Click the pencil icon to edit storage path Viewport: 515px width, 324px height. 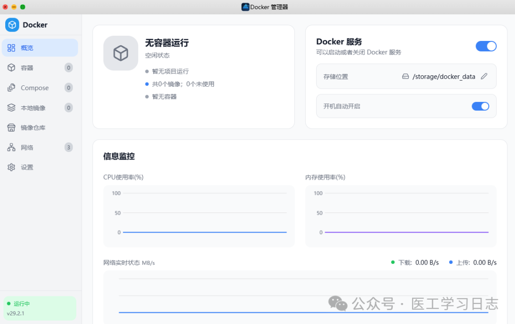coord(484,76)
